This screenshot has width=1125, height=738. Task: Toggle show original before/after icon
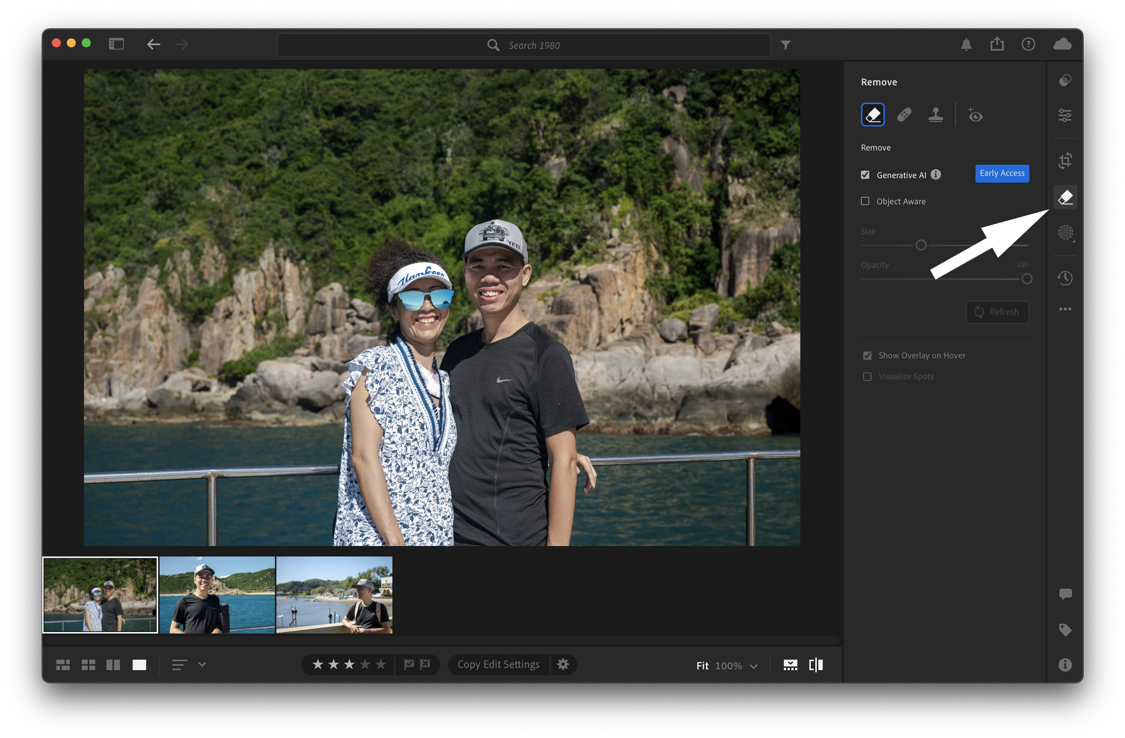816,665
